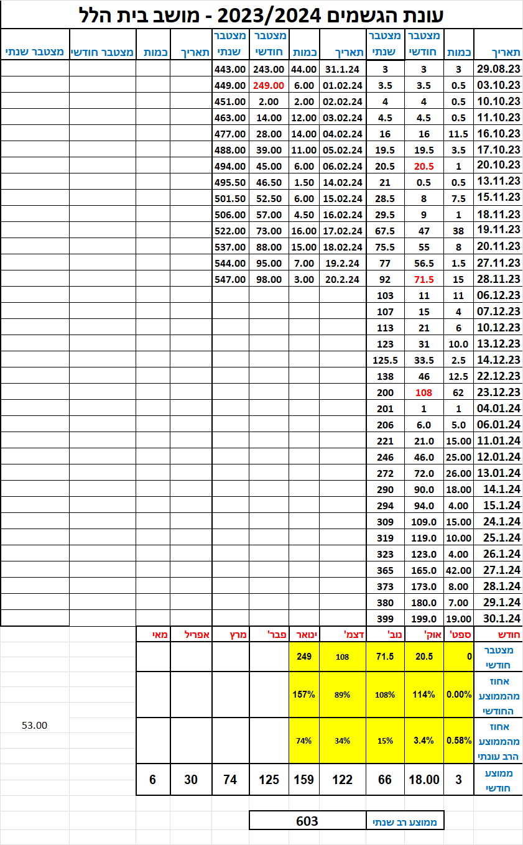Select the yearly cumulative cell 399

[x=385, y=619]
